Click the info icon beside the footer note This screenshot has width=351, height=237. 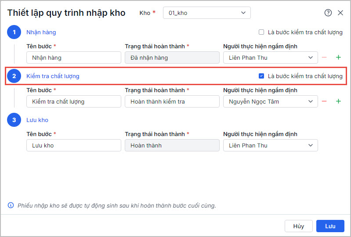[11, 205]
